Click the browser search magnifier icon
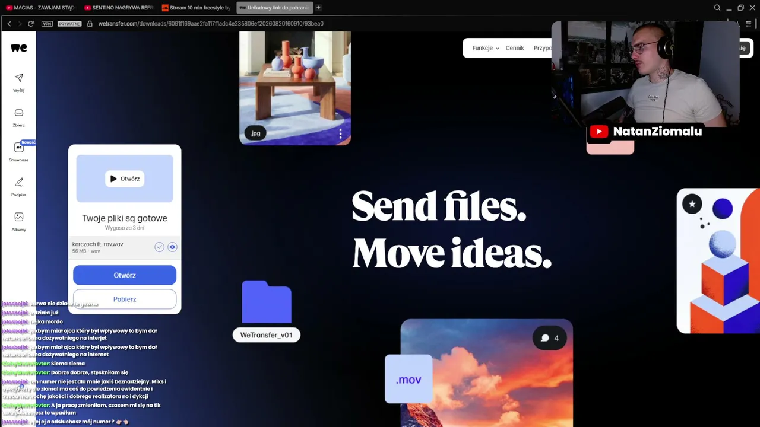This screenshot has width=760, height=427. tap(717, 8)
